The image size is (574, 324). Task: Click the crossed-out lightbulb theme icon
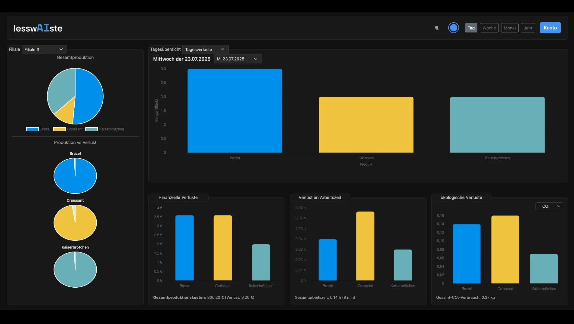tap(436, 28)
